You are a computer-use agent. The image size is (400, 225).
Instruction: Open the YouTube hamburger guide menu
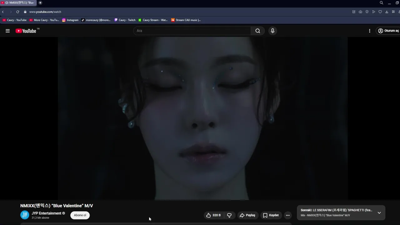(x=7, y=31)
